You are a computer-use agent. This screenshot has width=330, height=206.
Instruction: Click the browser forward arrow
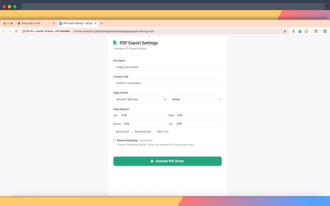pyautogui.click(x=10, y=31)
